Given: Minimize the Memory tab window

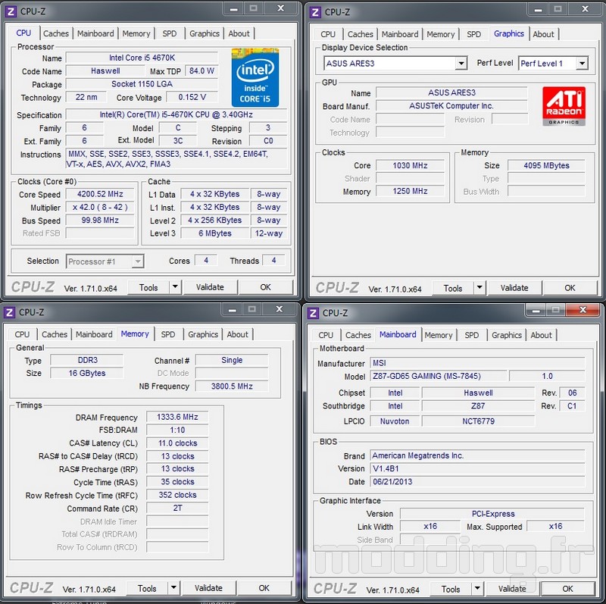Looking at the screenshot, I should (x=232, y=309).
